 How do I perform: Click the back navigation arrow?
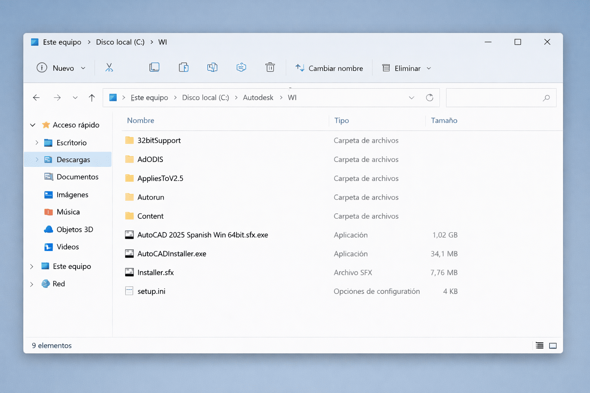36,97
